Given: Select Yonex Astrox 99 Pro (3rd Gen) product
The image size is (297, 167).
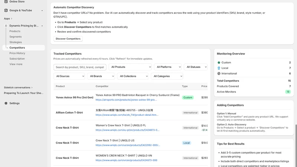Looking at the screenshot, I should click(x=75, y=98).
